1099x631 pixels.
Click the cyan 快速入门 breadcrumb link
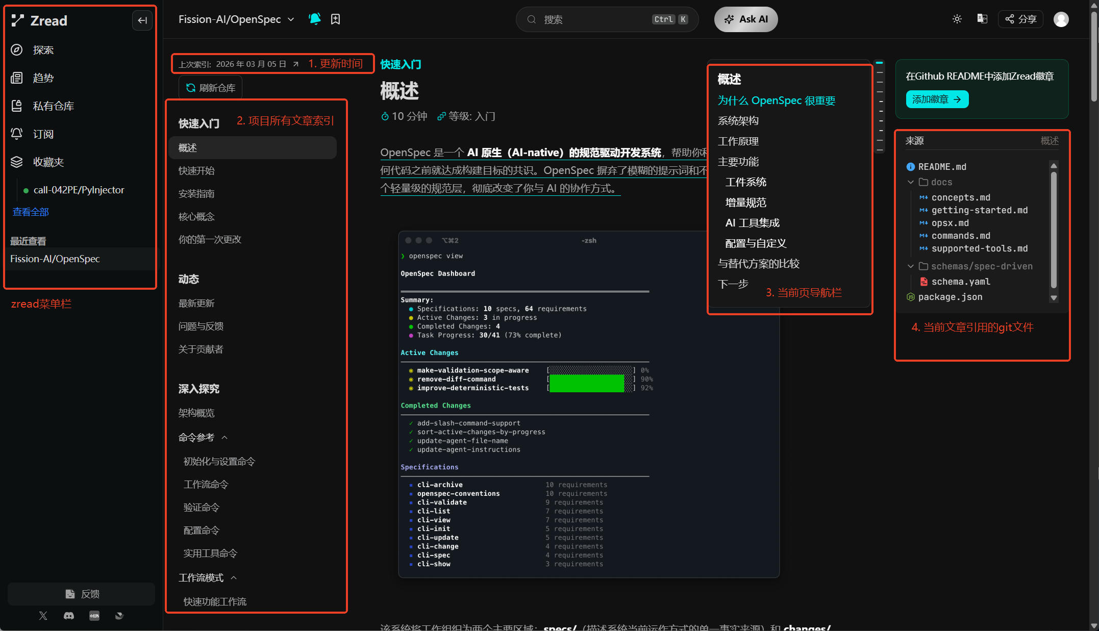[401, 65]
